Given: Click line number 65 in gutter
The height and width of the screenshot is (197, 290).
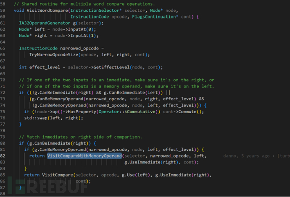Looking at the screenshot, I should pos(3,48).
